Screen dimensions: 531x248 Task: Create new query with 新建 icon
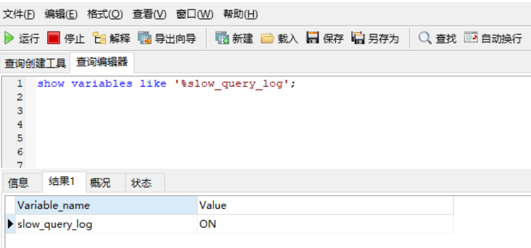222,38
